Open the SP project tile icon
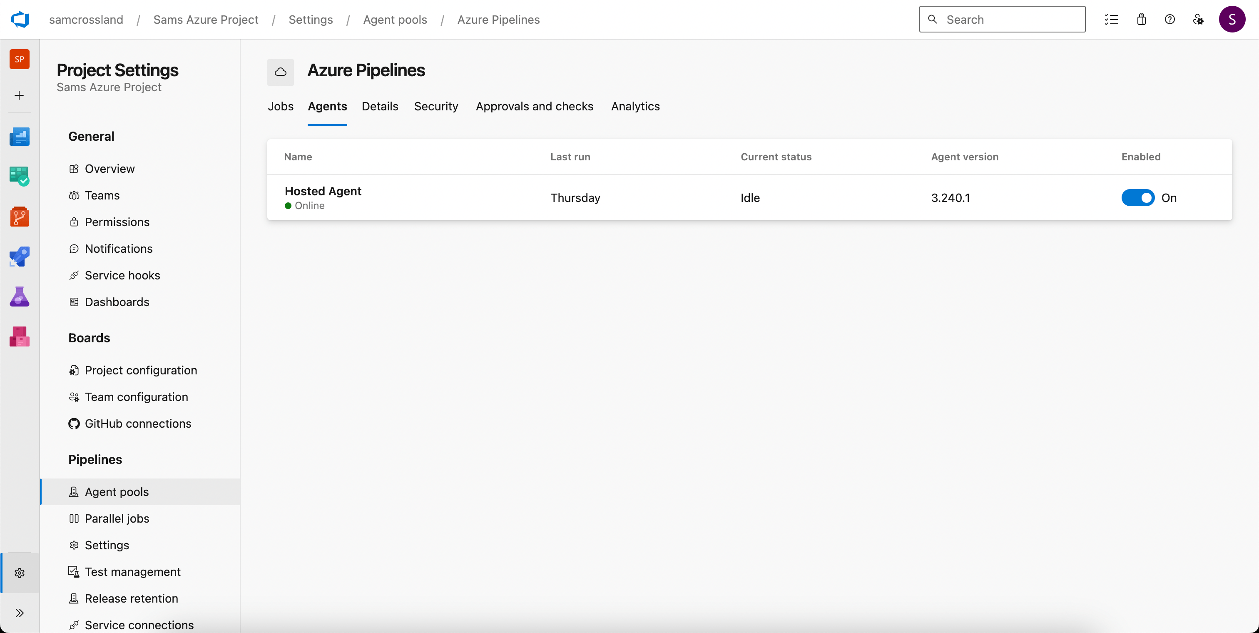Screen dimensions: 1259x633 pyautogui.click(x=20, y=59)
